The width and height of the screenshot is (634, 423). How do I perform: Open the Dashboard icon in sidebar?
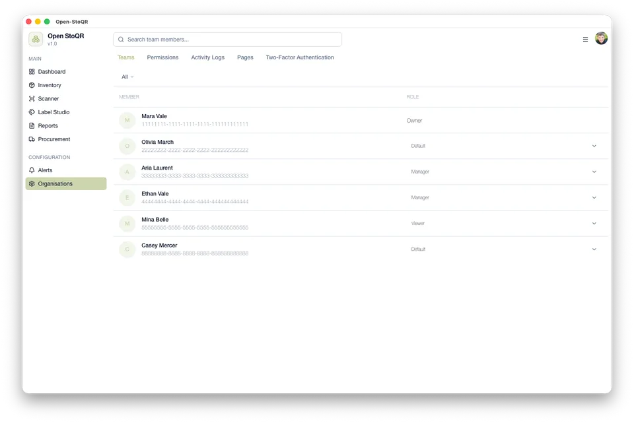pyautogui.click(x=32, y=71)
